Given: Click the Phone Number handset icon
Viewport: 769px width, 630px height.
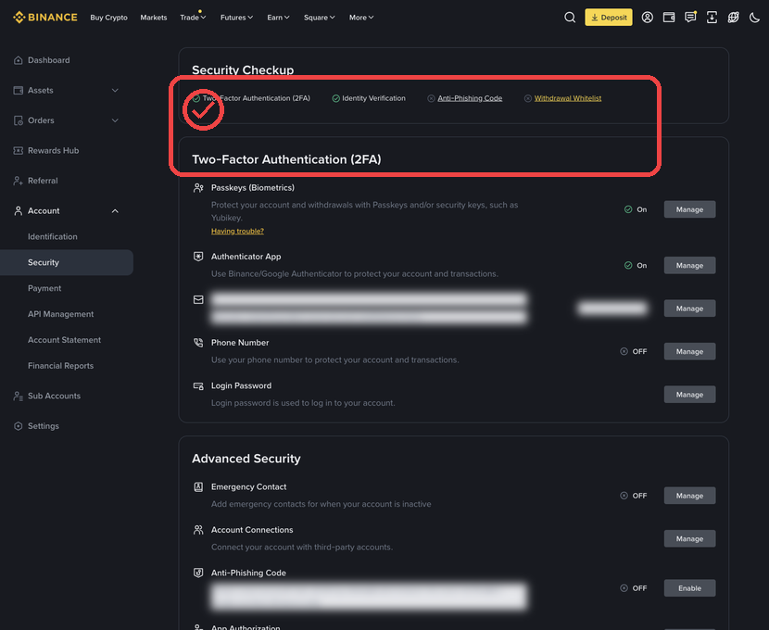Looking at the screenshot, I should tap(198, 343).
